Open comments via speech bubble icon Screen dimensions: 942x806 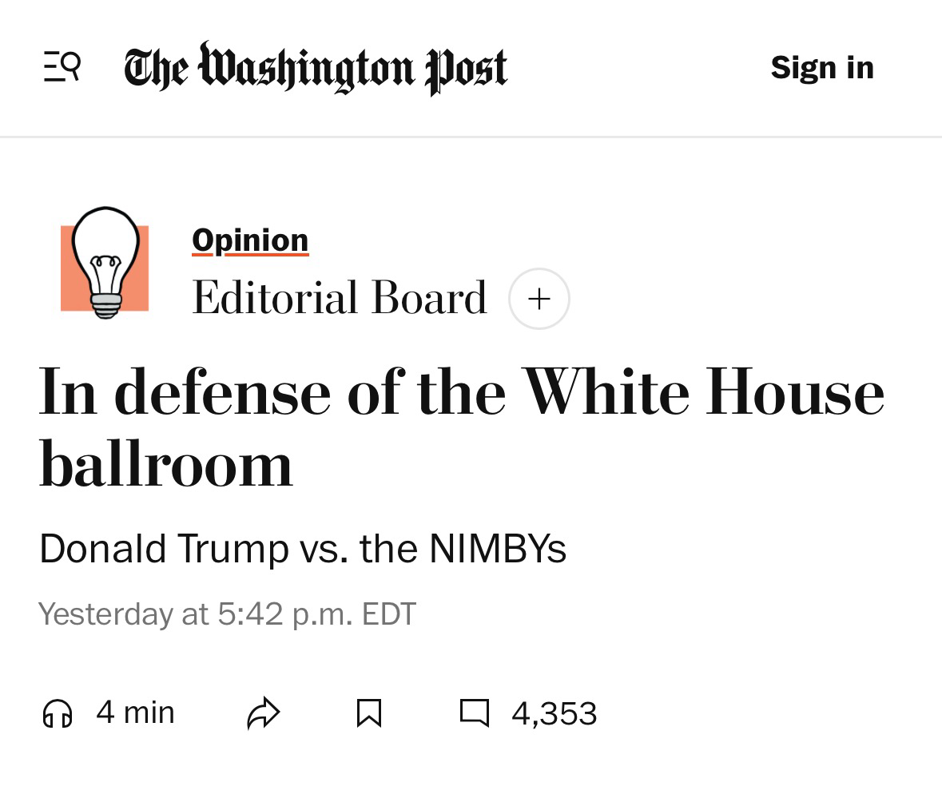tap(475, 713)
